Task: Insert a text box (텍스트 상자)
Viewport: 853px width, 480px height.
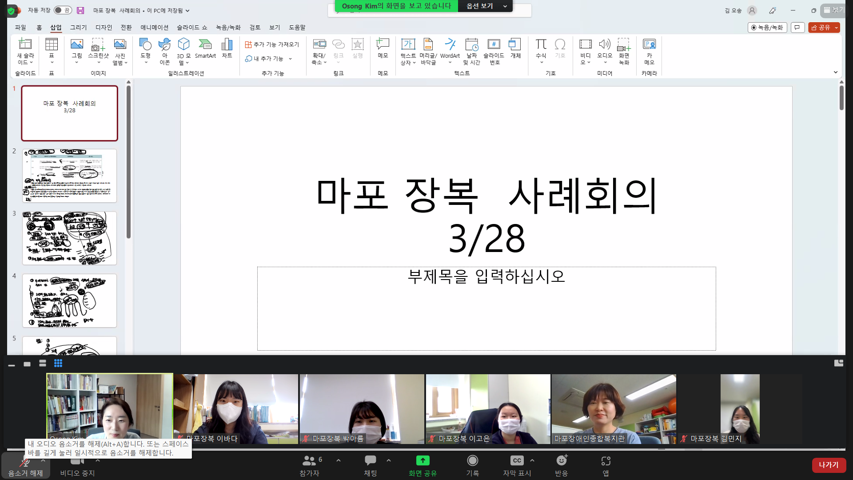Action: pyautogui.click(x=408, y=52)
